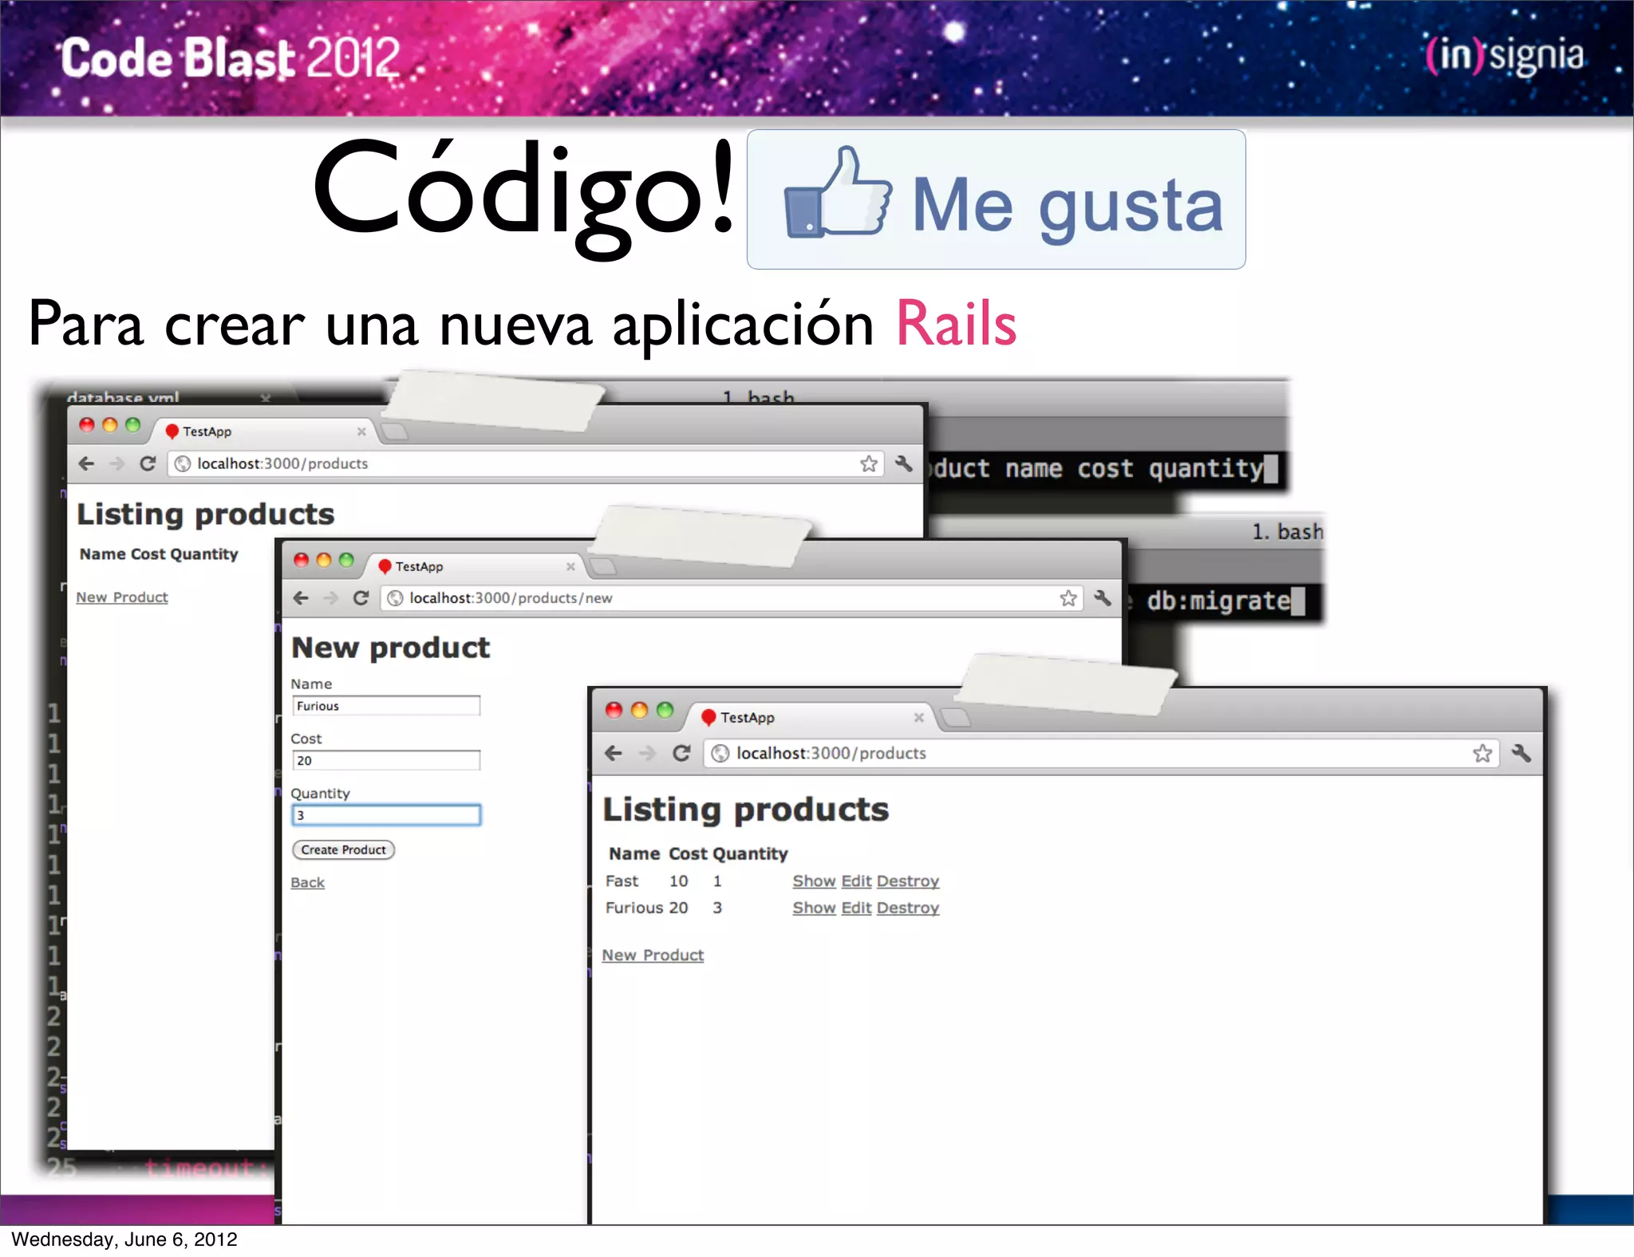Click the products/new address bar

732,598
